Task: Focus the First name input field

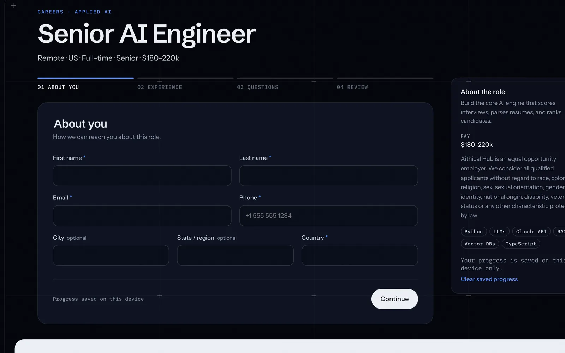Action: point(142,176)
